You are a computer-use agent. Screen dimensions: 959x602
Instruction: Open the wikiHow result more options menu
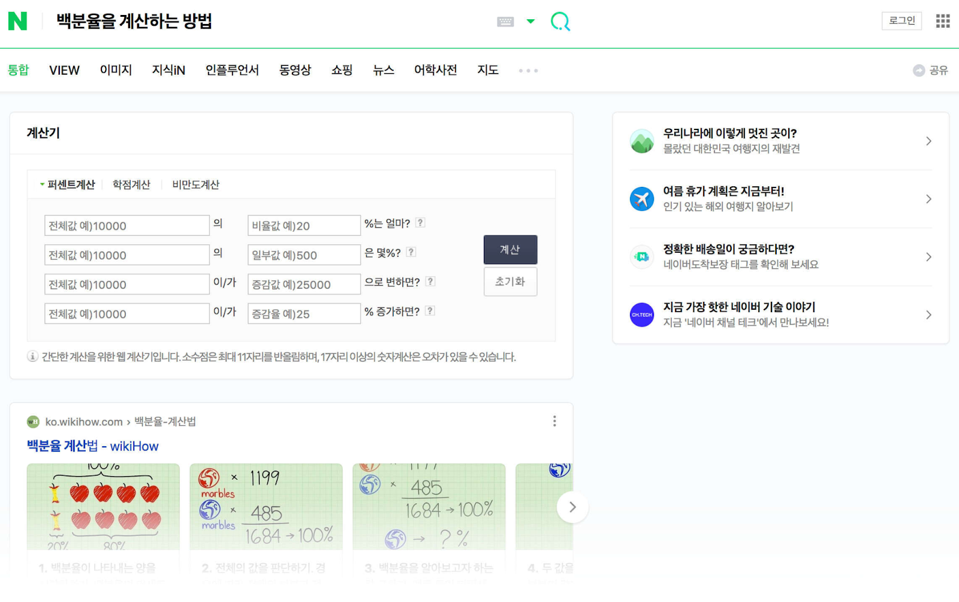tap(554, 421)
